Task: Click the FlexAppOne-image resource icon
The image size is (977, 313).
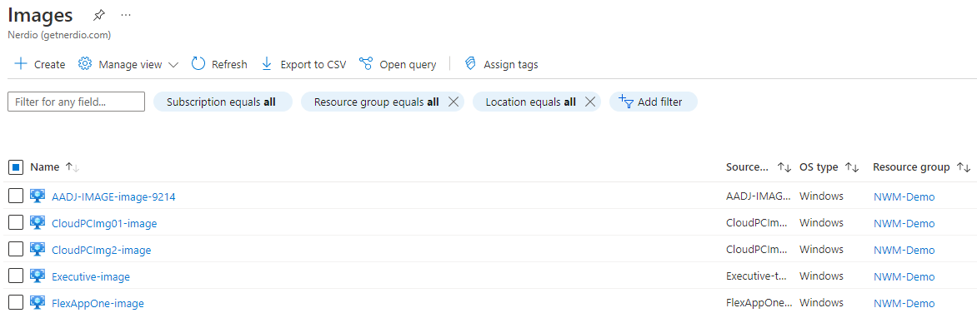Action: pos(38,302)
